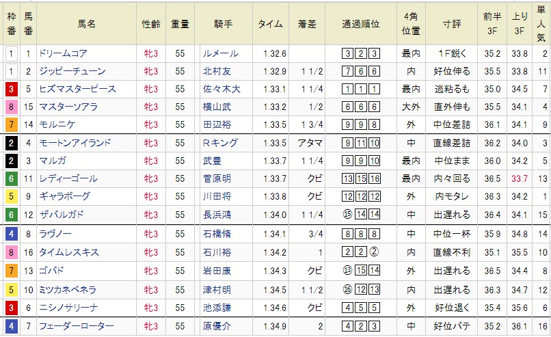The height and width of the screenshot is (337, 551).
Task: Open horse ドリームコア profile link
Action: (x=62, y=53)
